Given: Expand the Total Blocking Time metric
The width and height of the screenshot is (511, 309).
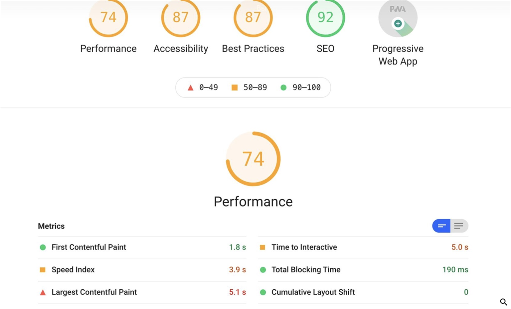Looking at the screenshot, I should pyautogui.click(x=306, y=270).
